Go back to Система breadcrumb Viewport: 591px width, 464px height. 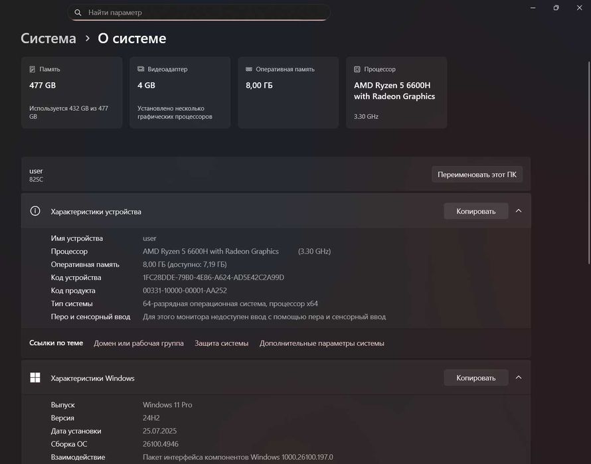pyautogui.click(x=48, y=39)
